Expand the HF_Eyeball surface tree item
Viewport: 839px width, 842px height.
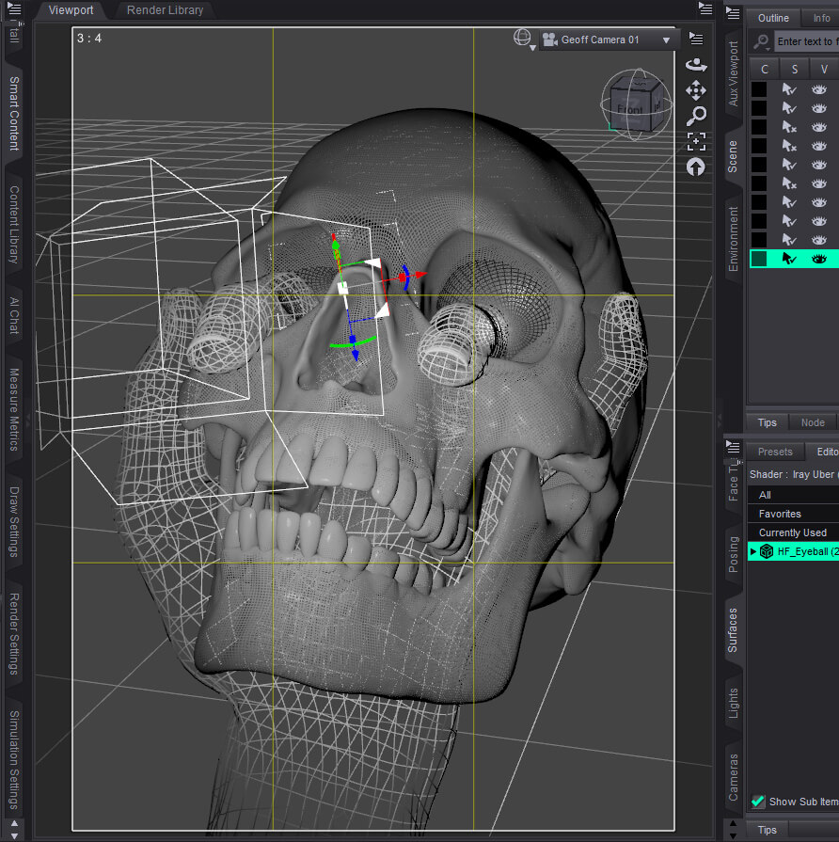(753, 551)
